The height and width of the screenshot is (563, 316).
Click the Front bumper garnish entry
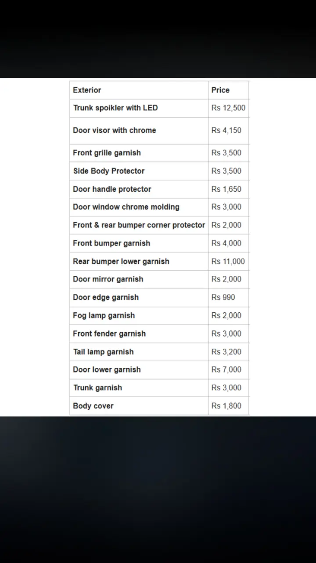[111, 243]
